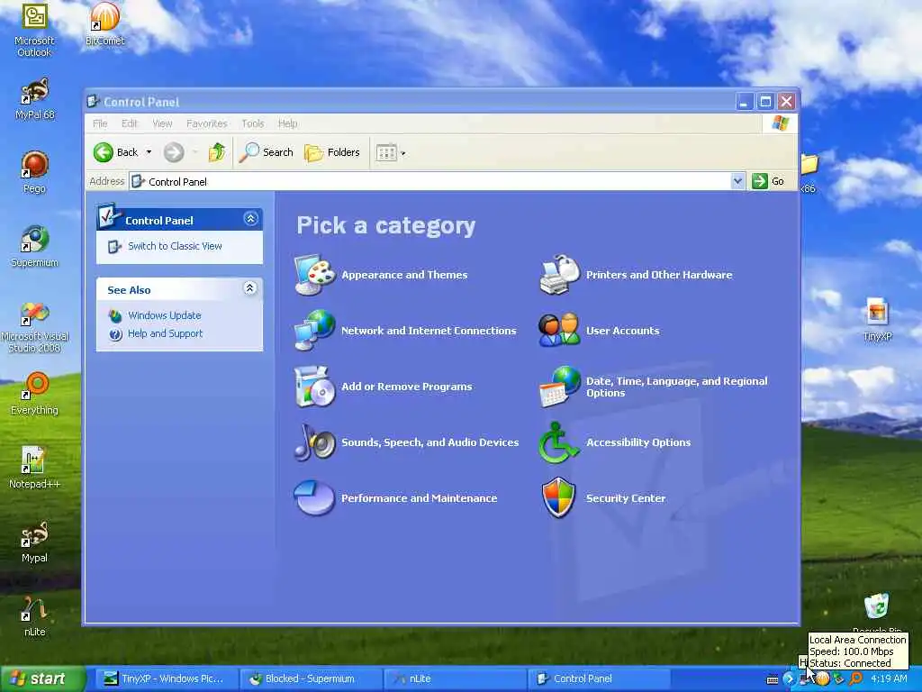Select the Microsoft Outlook desktop icon

tap(34, 30)
